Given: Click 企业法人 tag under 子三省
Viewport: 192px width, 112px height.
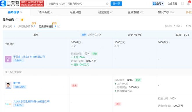Looking at the screenshot, I should pyautogui.click(x=19, y=60).
